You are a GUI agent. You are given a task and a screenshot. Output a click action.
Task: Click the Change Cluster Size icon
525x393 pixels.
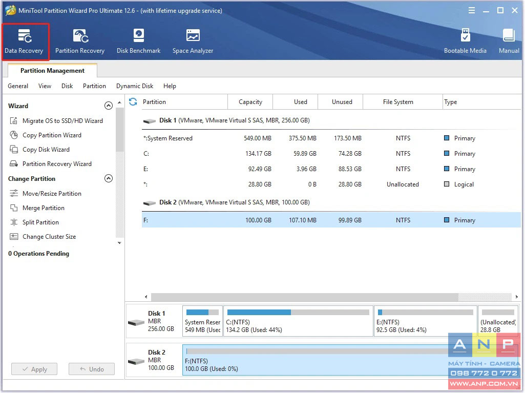click(x=14, y=237)
